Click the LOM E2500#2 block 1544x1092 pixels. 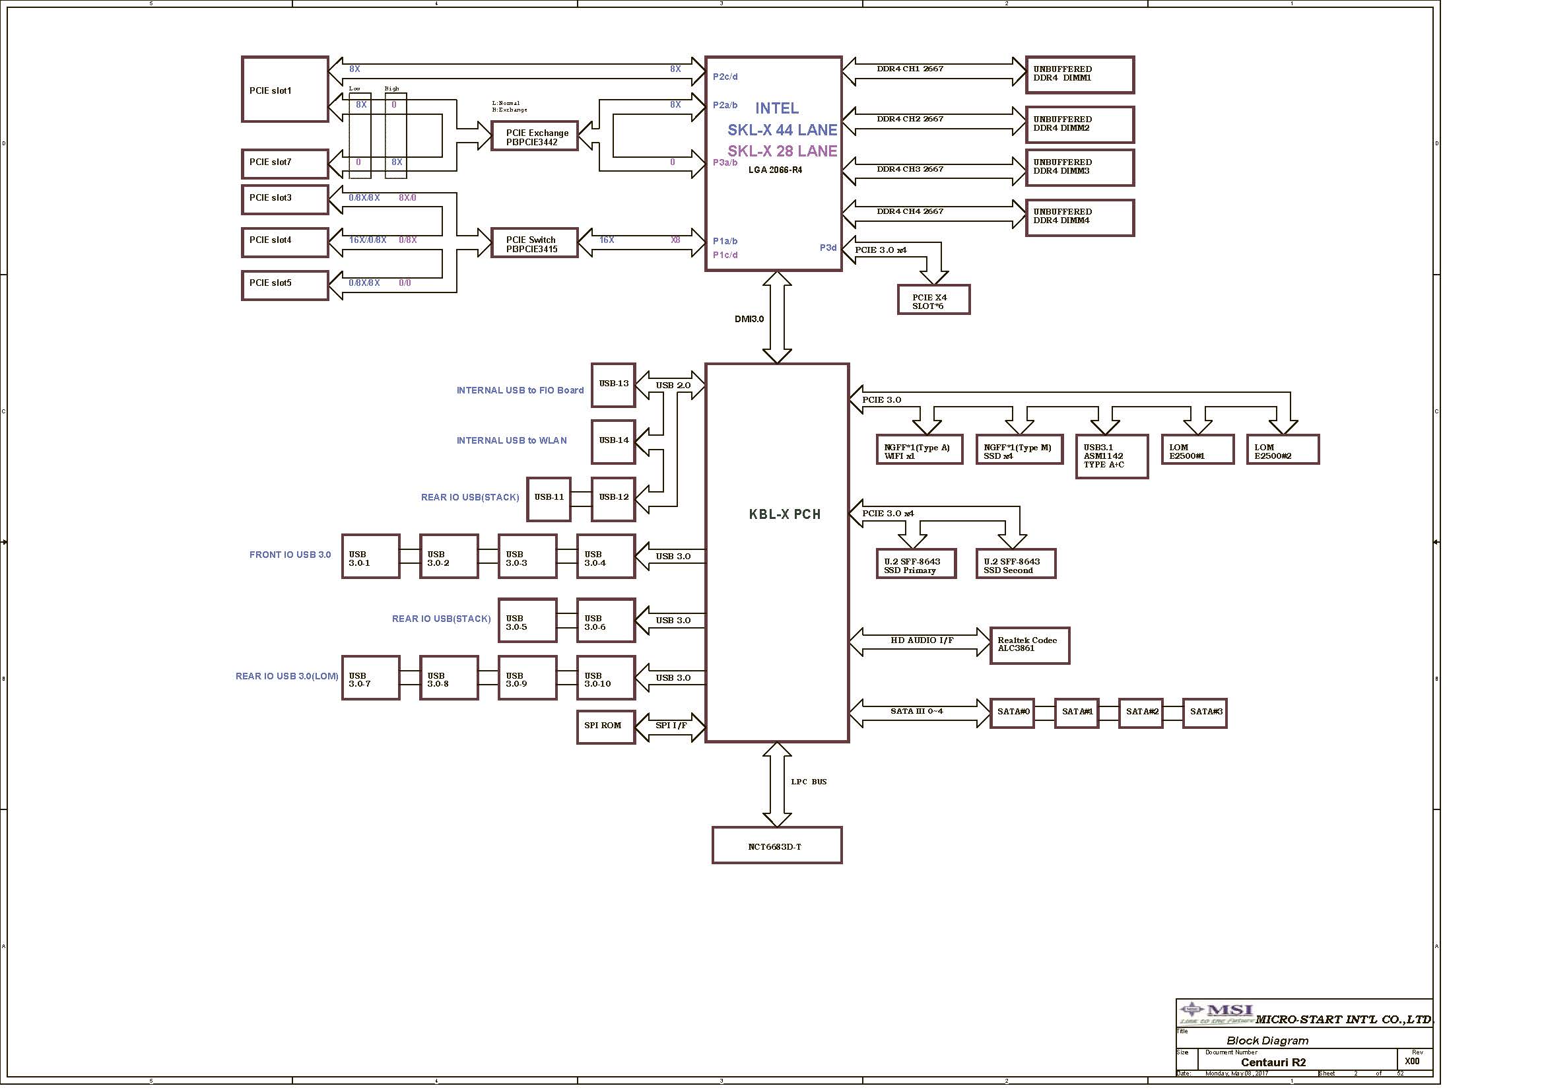point(1283,449)
